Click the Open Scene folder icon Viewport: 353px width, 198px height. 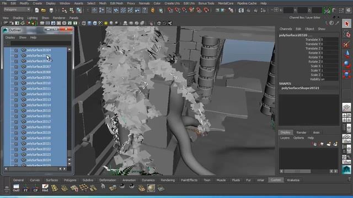[44, 10]
